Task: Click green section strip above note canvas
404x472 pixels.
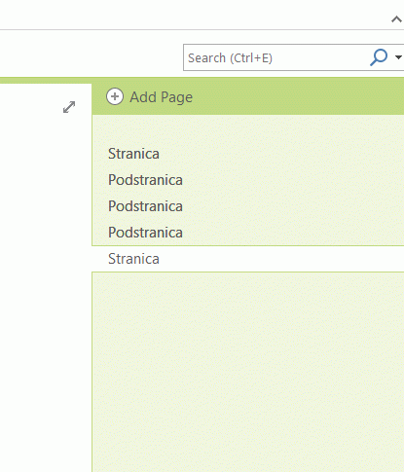Action: pyautogui.click(x=46, y=80)
